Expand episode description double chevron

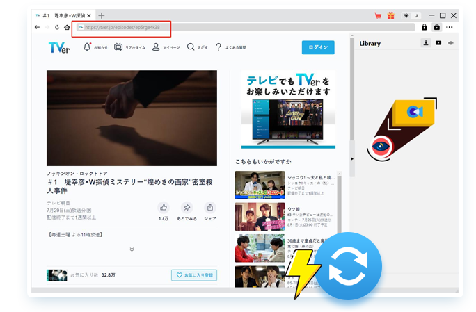click(132, 249)
